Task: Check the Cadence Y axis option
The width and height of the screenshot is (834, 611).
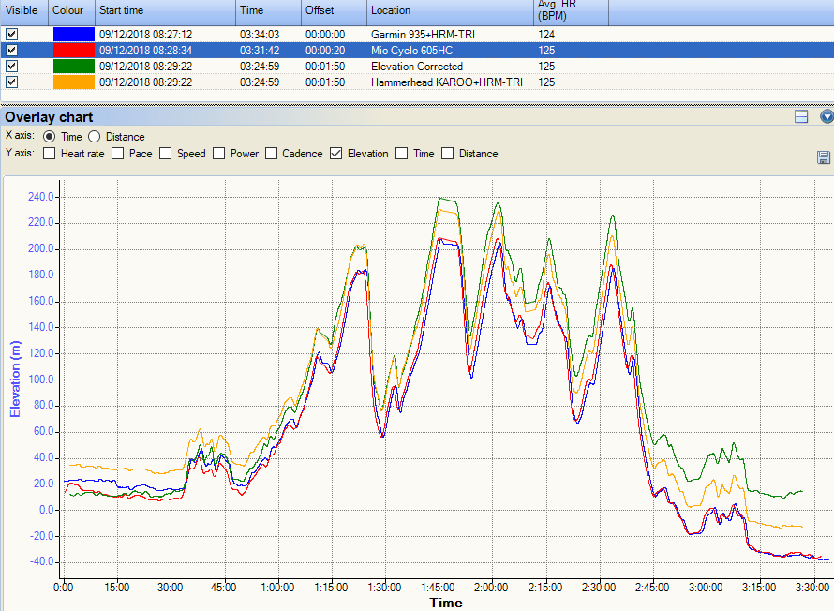Action: point(272,154)
